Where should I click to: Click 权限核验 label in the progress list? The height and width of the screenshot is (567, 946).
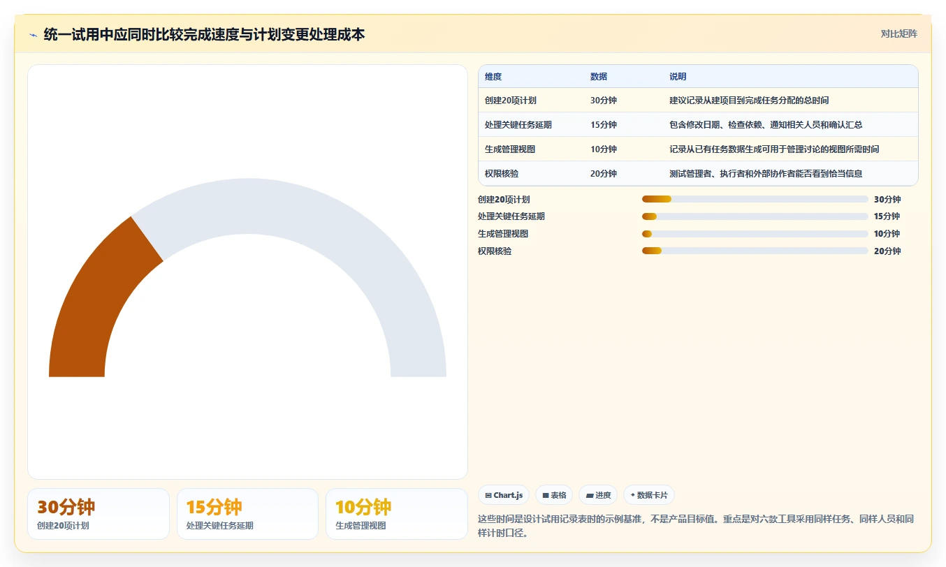495,251
